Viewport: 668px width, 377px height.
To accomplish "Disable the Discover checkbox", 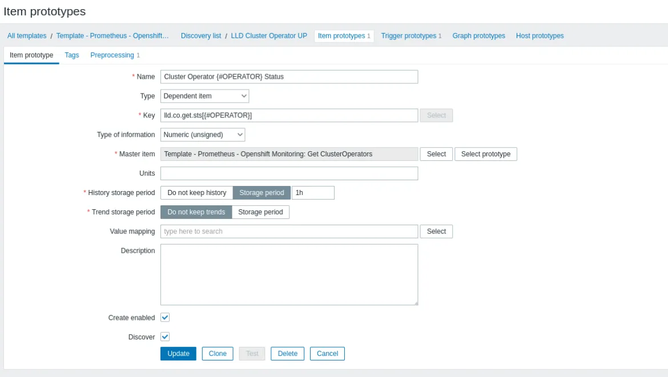I will [164, 337].
